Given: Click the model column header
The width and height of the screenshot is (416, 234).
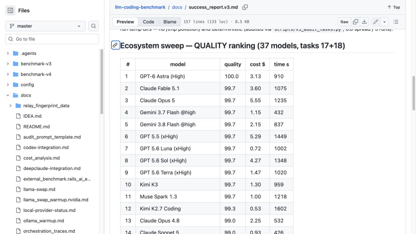Looking at the screenshot, I should click(178, 64).
